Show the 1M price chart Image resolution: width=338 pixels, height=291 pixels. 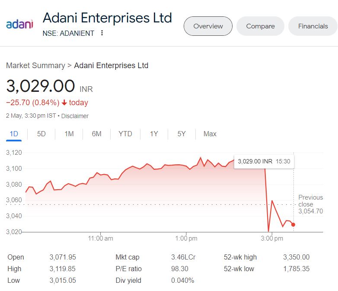pos(69,134)
